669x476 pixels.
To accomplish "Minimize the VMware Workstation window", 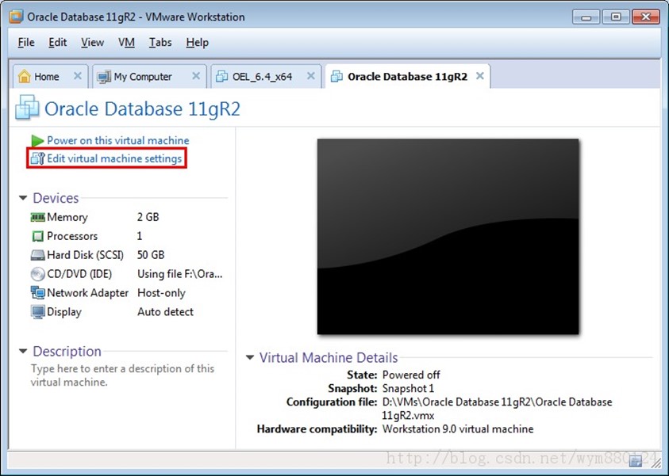I will click(x=586, y=17).
